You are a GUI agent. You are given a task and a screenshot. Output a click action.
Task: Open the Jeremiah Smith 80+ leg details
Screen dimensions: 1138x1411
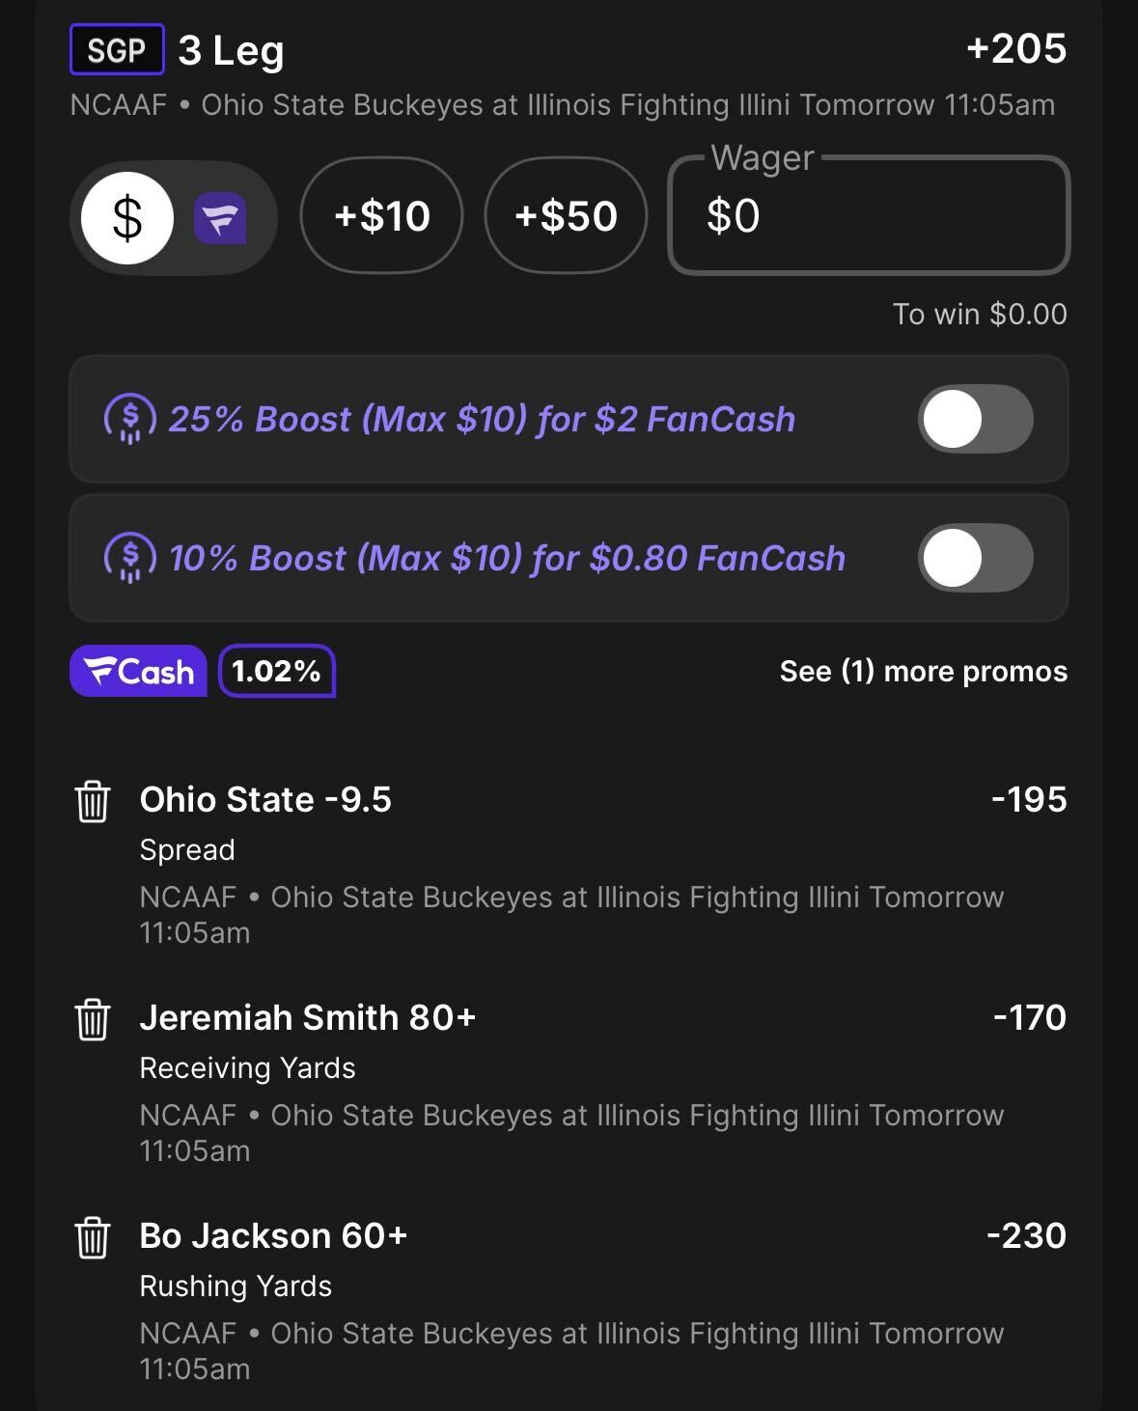coord(308,1017)
